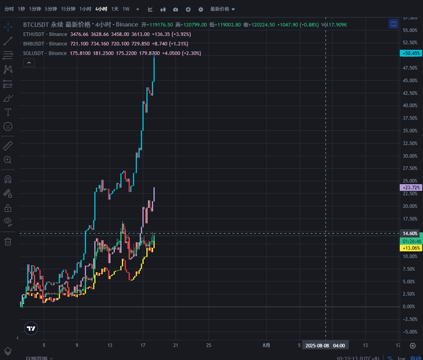Toggle stay-in-drawing-mode pencil lock

tap(8, 193)
